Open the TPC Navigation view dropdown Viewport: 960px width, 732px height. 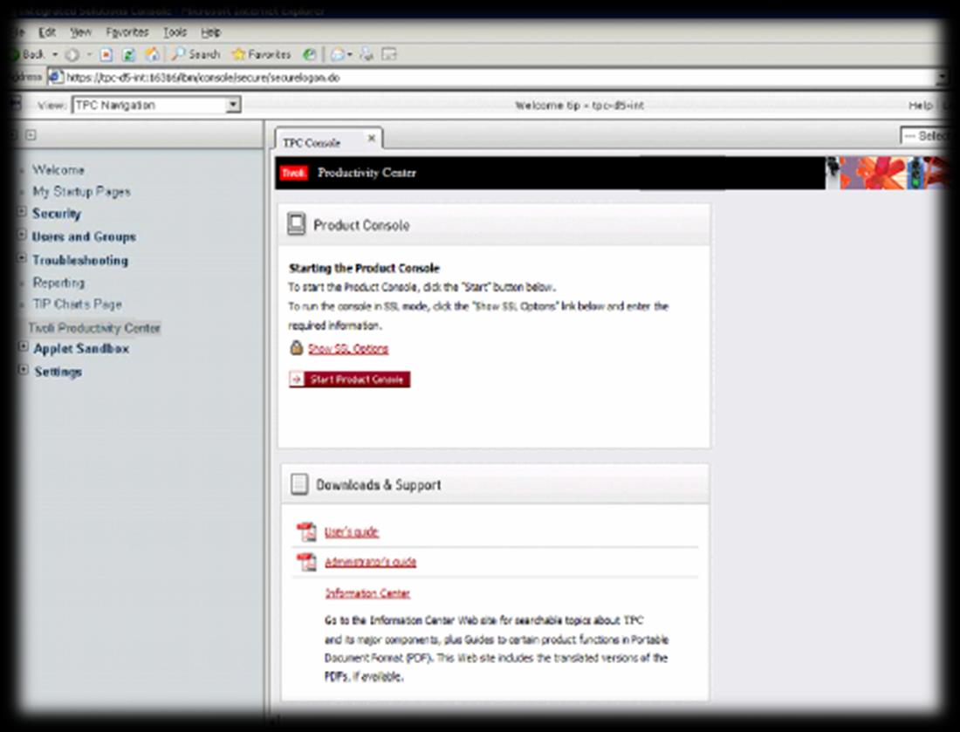point(156,105)
